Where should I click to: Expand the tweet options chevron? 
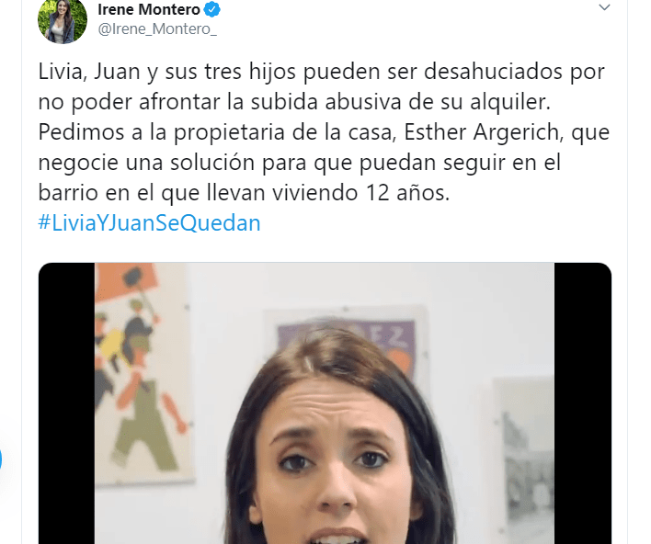click(x=604, y=7)
